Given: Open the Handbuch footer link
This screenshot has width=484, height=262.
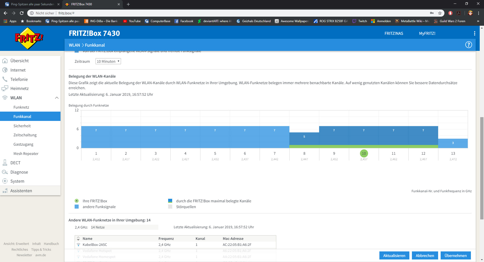Looking at the screenshot, I should [51, 244].
